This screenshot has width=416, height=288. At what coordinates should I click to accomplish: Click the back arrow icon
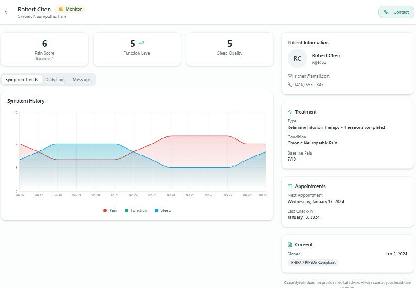click(6, 12)
